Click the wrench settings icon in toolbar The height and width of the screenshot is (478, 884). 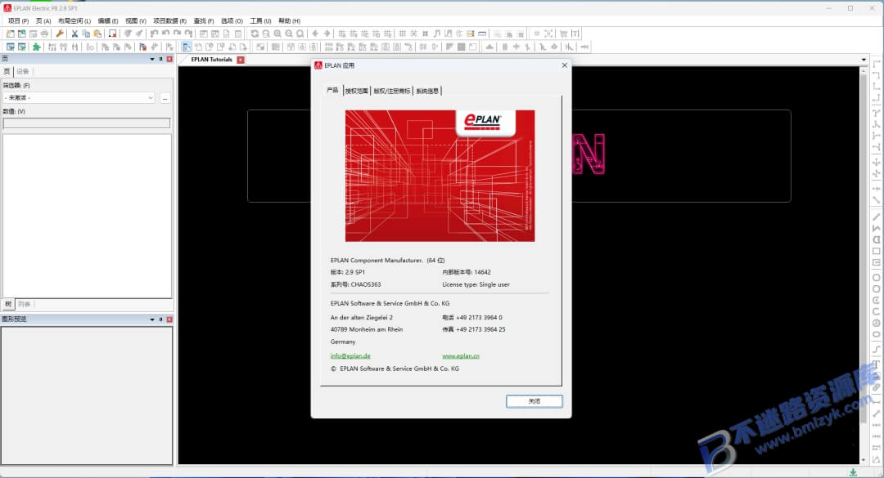pos(59,34)
